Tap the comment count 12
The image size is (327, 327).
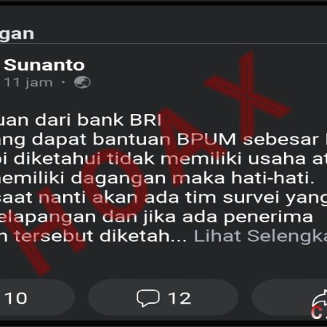(179, 298)
